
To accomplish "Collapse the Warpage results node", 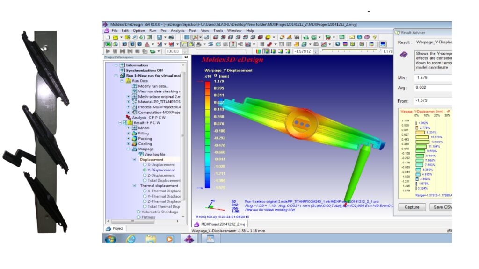I will coord(128,149).
